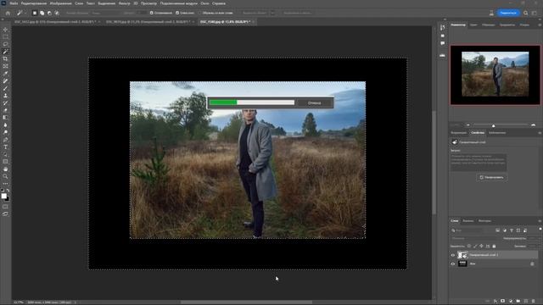Toggle lock image pixels in Layers

[475, 247]
